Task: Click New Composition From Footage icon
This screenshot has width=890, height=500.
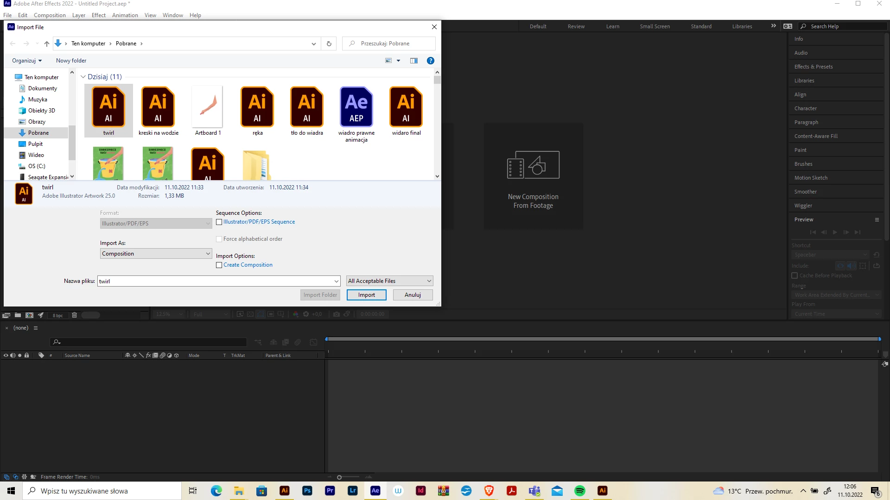Action: coord(533,165)
